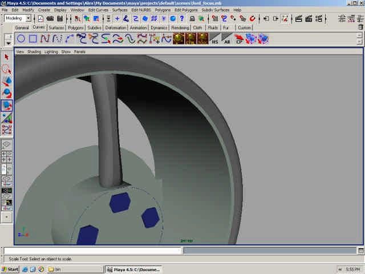This screenshot has width=365, height=274.
Task: Select the arrow Select tool
Action: [x=7, y=57]
